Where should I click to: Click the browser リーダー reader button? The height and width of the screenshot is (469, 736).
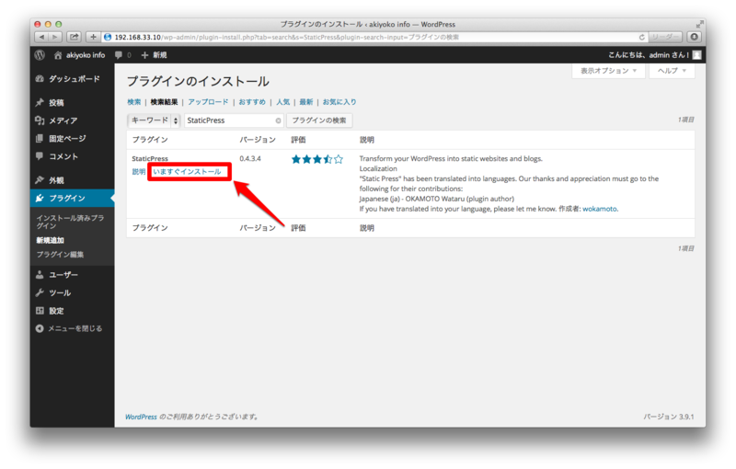[x=665, y=37]
